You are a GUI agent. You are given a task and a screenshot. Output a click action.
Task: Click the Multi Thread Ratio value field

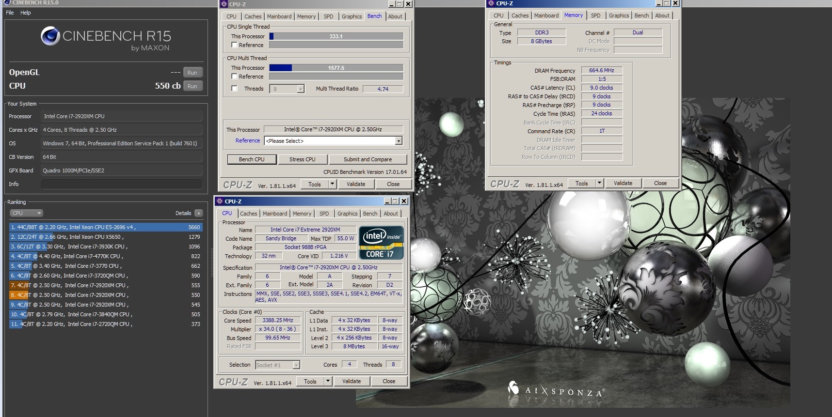tap(383, 89)
